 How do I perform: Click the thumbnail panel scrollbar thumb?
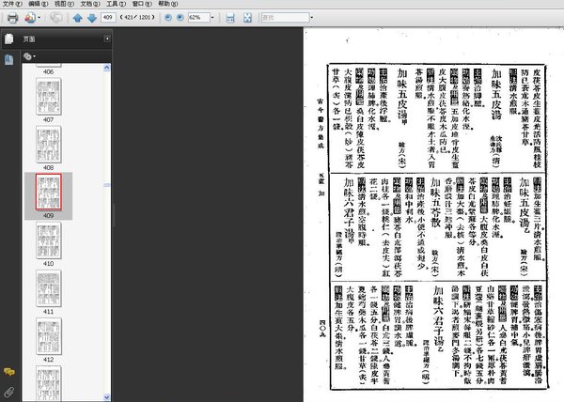pos(107,185)
